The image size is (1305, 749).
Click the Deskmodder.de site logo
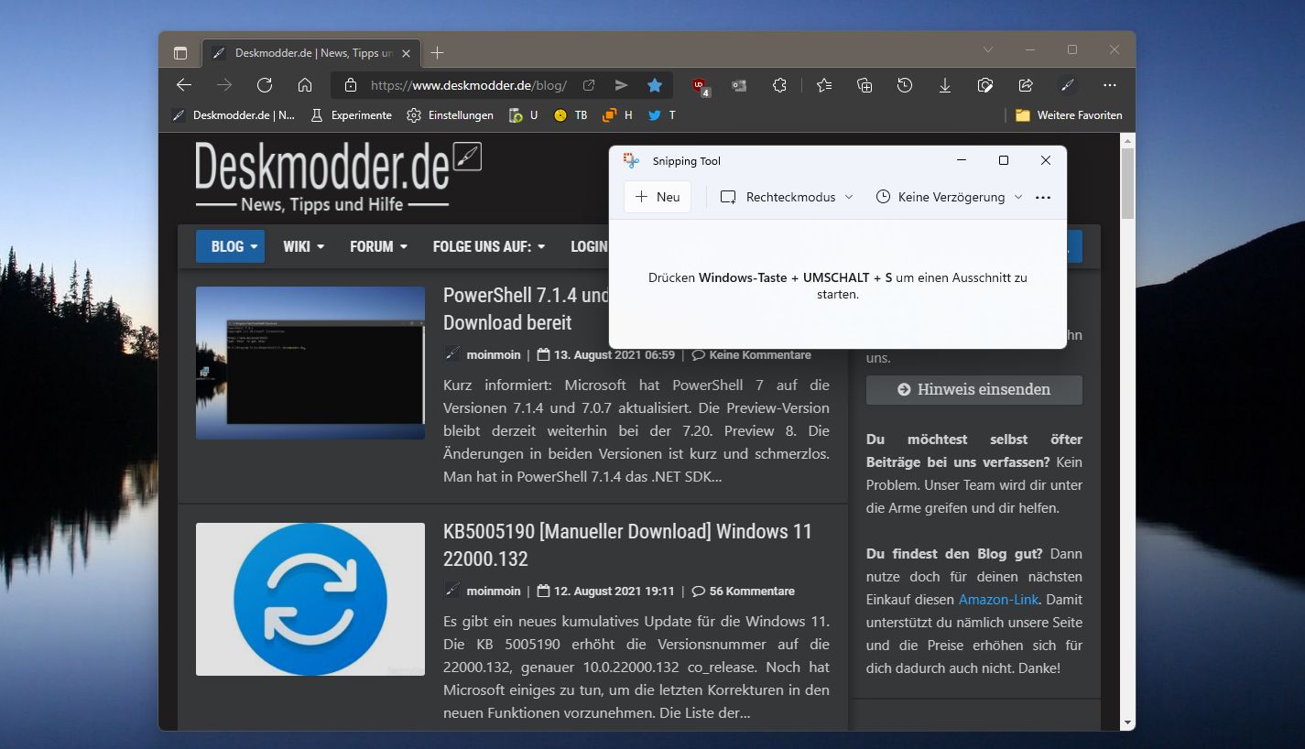(338, 177)
